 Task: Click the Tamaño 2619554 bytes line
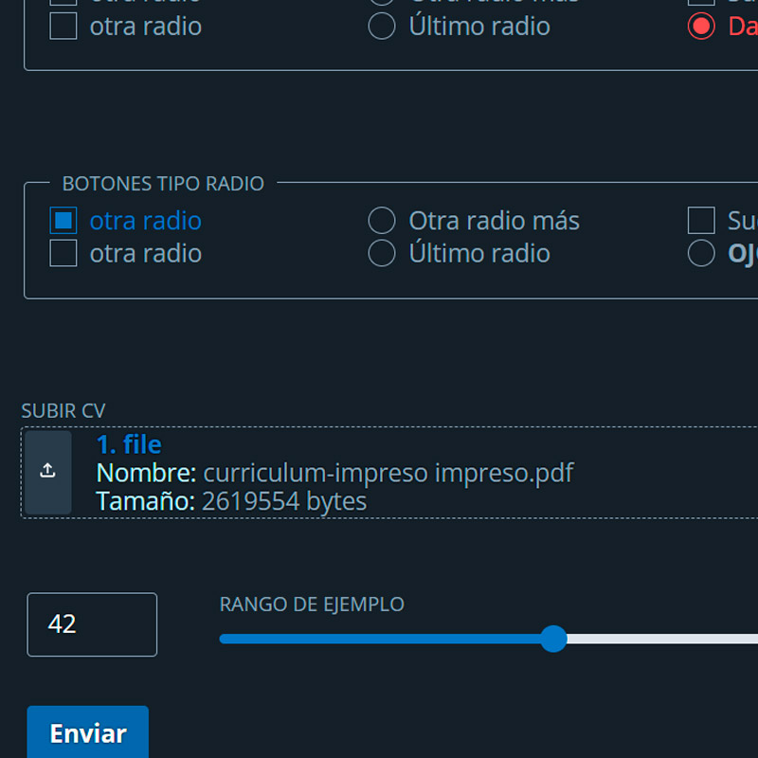231,501
